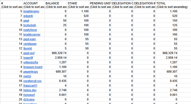
Task: Select willendorfia's balance cell of 1,287
Action: click(56, 62)
